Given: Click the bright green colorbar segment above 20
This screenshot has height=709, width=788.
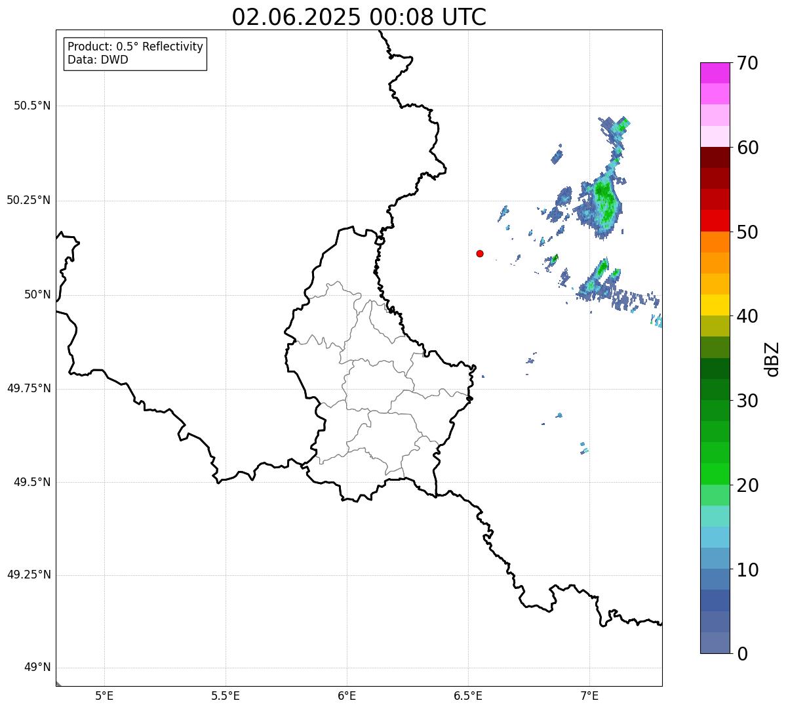Looking at the screenshot, I should (x=715, y=474).
